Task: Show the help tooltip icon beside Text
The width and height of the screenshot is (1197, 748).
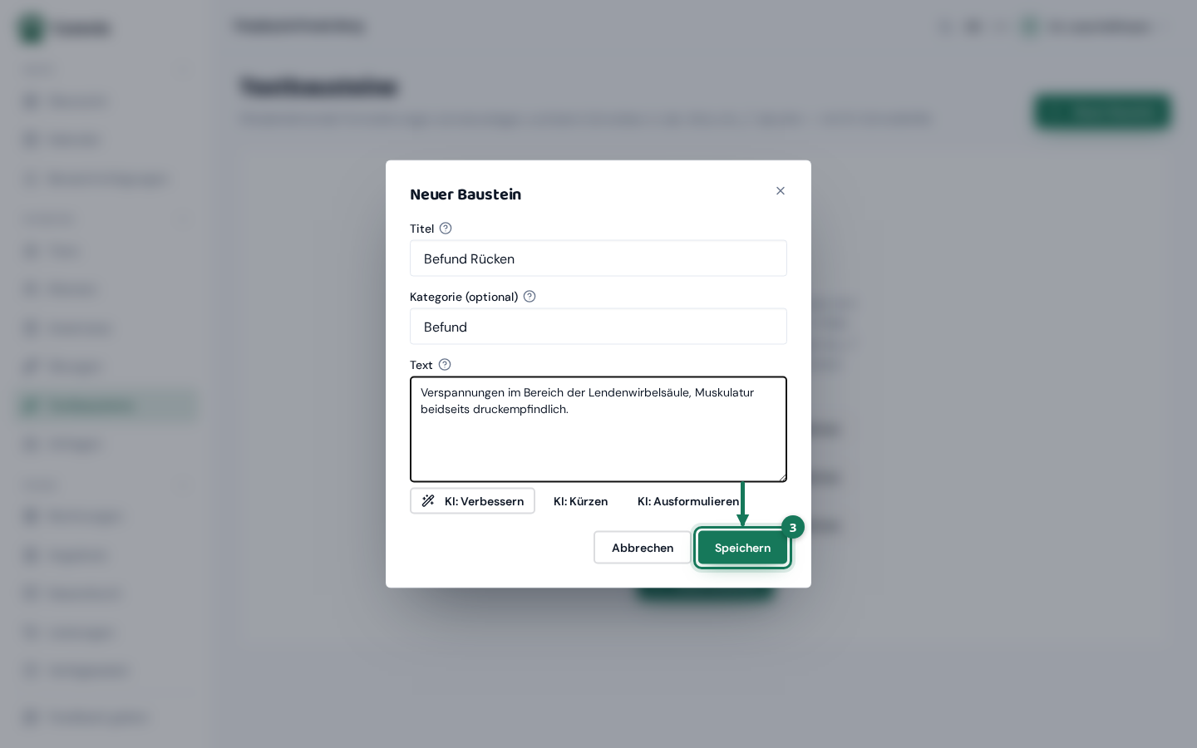Action: (x=445, y=365)
